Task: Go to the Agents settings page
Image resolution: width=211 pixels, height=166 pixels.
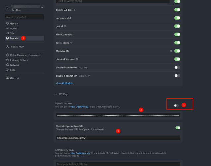Action: tap(14, 29)
